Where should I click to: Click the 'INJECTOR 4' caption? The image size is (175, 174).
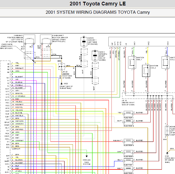click(129, 126)
